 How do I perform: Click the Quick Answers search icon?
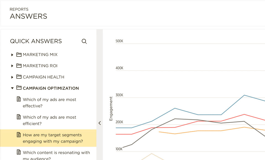pyautogui.click(x=84, y=41)
